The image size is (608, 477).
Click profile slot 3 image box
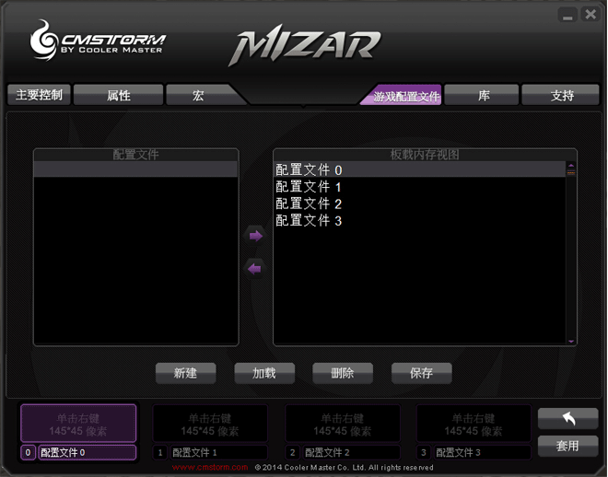tap(474, 424)
